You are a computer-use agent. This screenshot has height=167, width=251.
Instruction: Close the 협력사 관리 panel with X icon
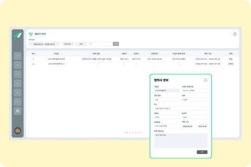click(x=235, y=34)
